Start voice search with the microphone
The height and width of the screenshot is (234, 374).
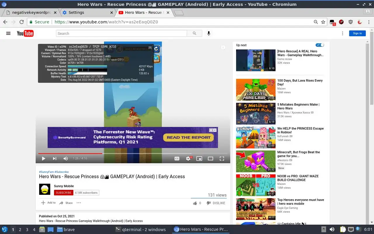pyautogui.click(x=209, y=33)
